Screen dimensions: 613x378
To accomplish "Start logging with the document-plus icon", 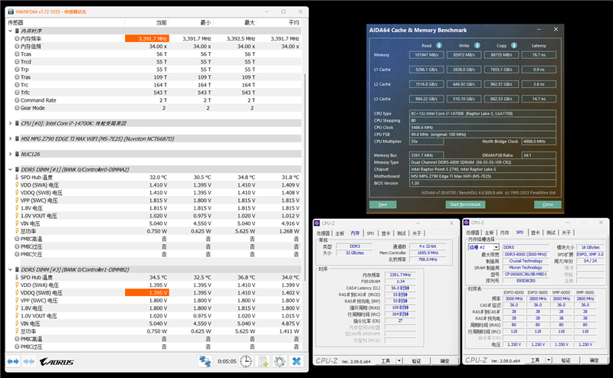I will (x=263, y=361).
